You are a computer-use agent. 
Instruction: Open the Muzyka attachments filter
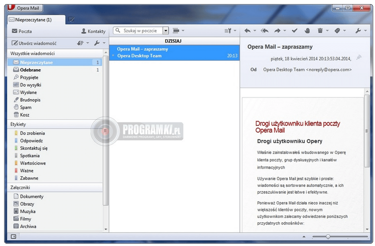(x=55, y=211)
